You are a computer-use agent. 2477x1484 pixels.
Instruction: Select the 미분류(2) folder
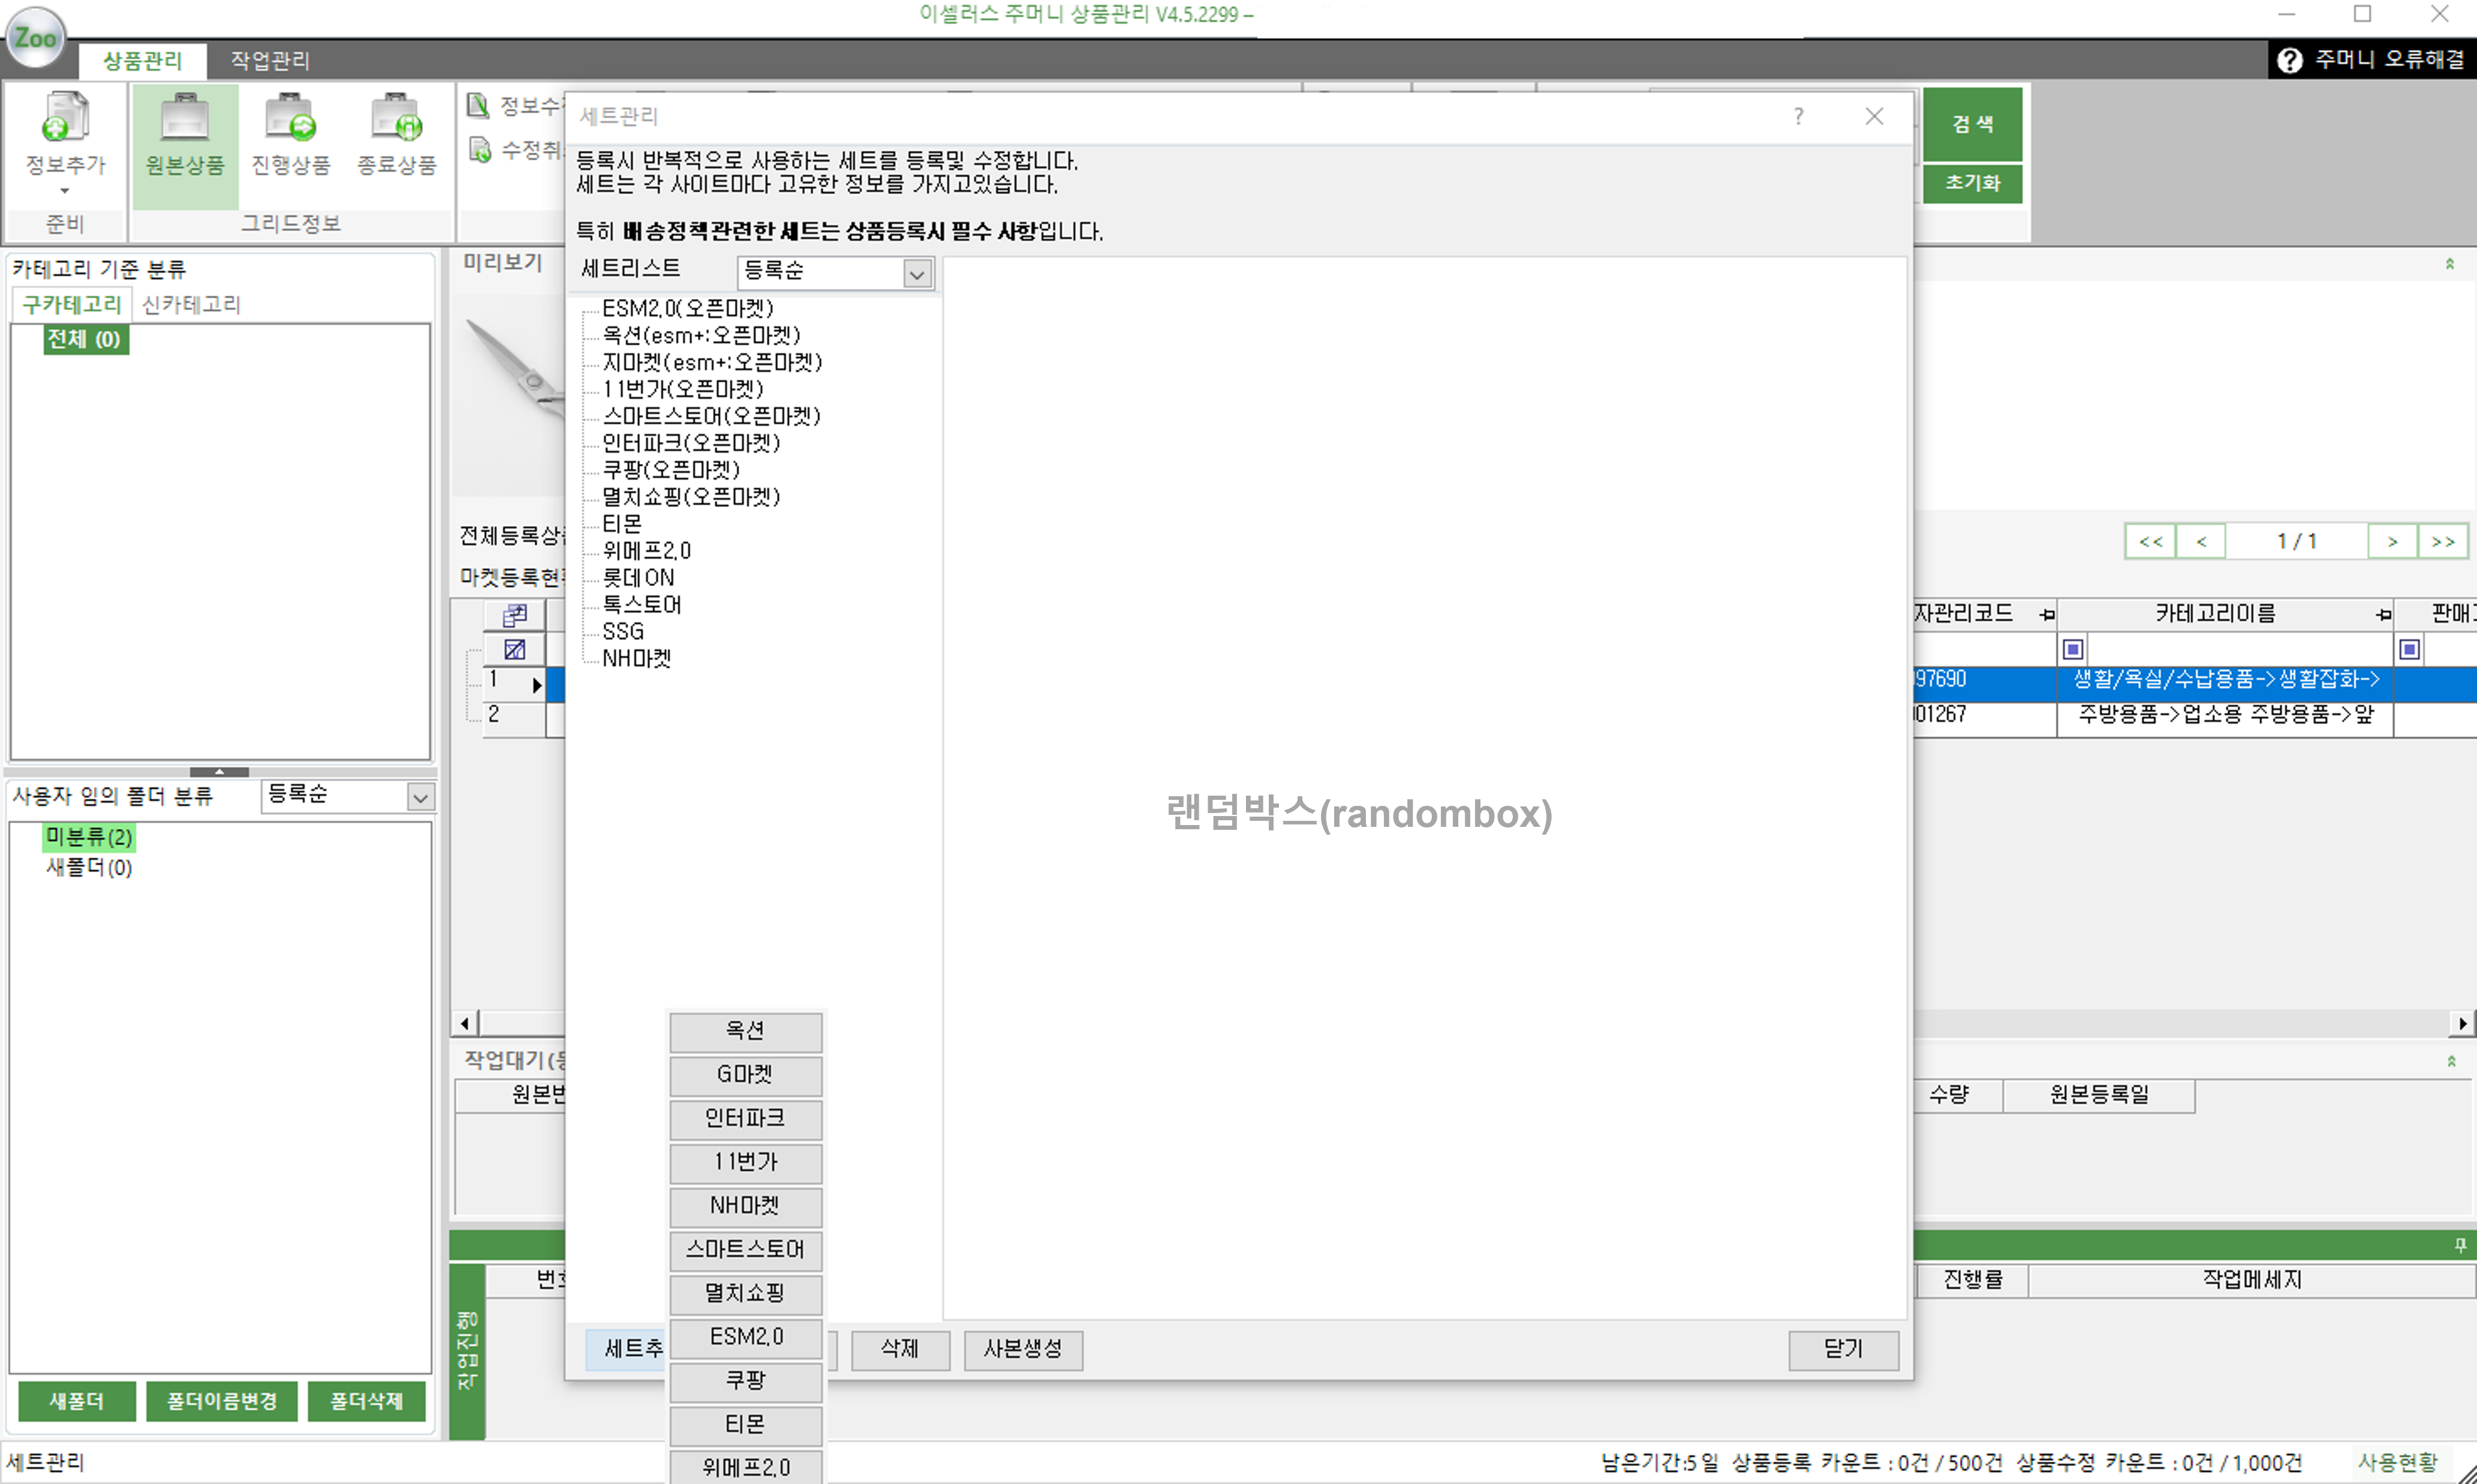pos(88,838)
